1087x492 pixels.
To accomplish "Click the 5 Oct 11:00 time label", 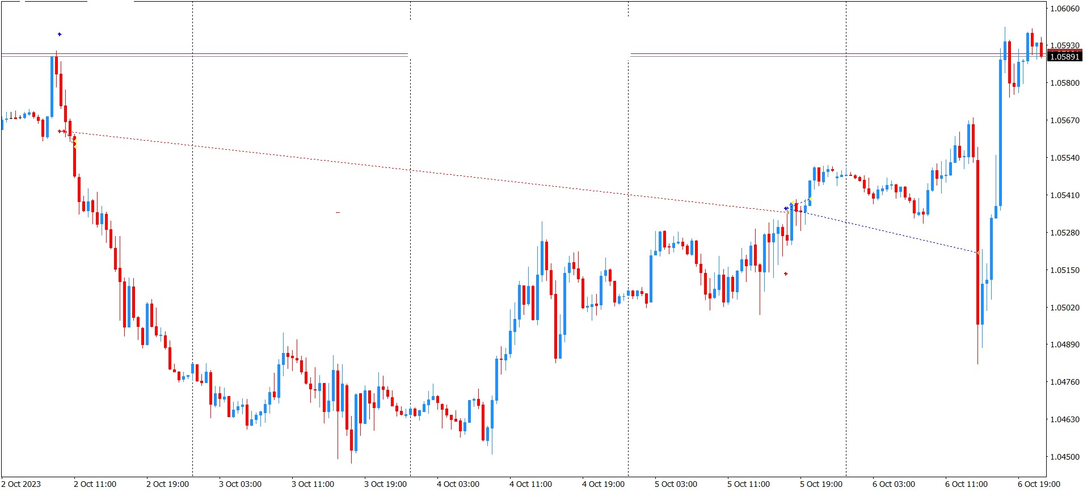I will coord(748,484).
